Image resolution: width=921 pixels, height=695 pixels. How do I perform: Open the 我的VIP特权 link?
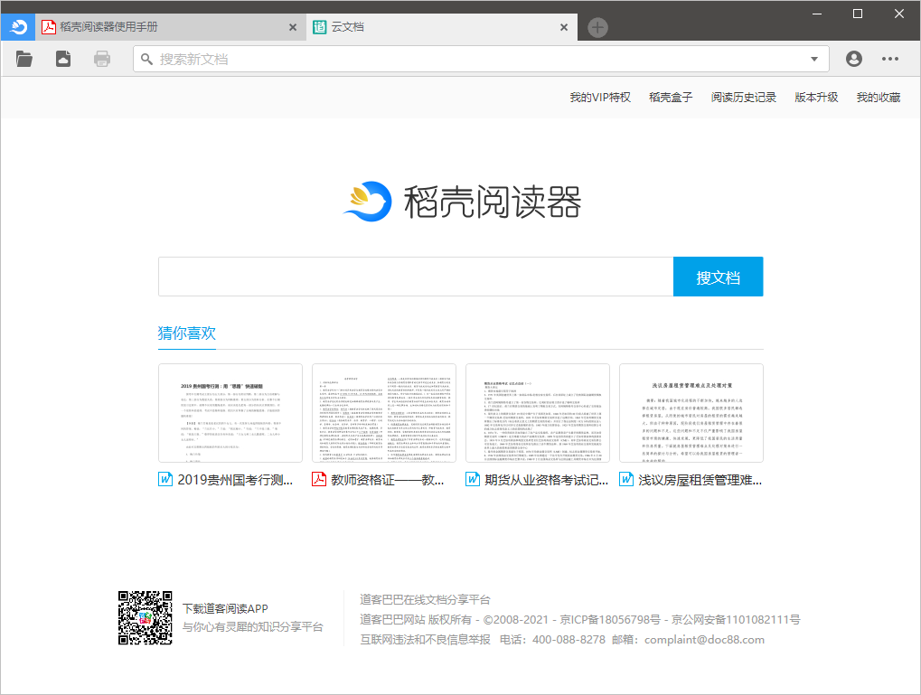pyautogui.click(x=599, y=98)
